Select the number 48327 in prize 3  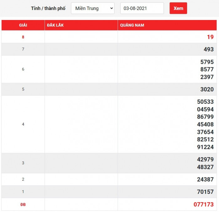[x=205, y=167]
